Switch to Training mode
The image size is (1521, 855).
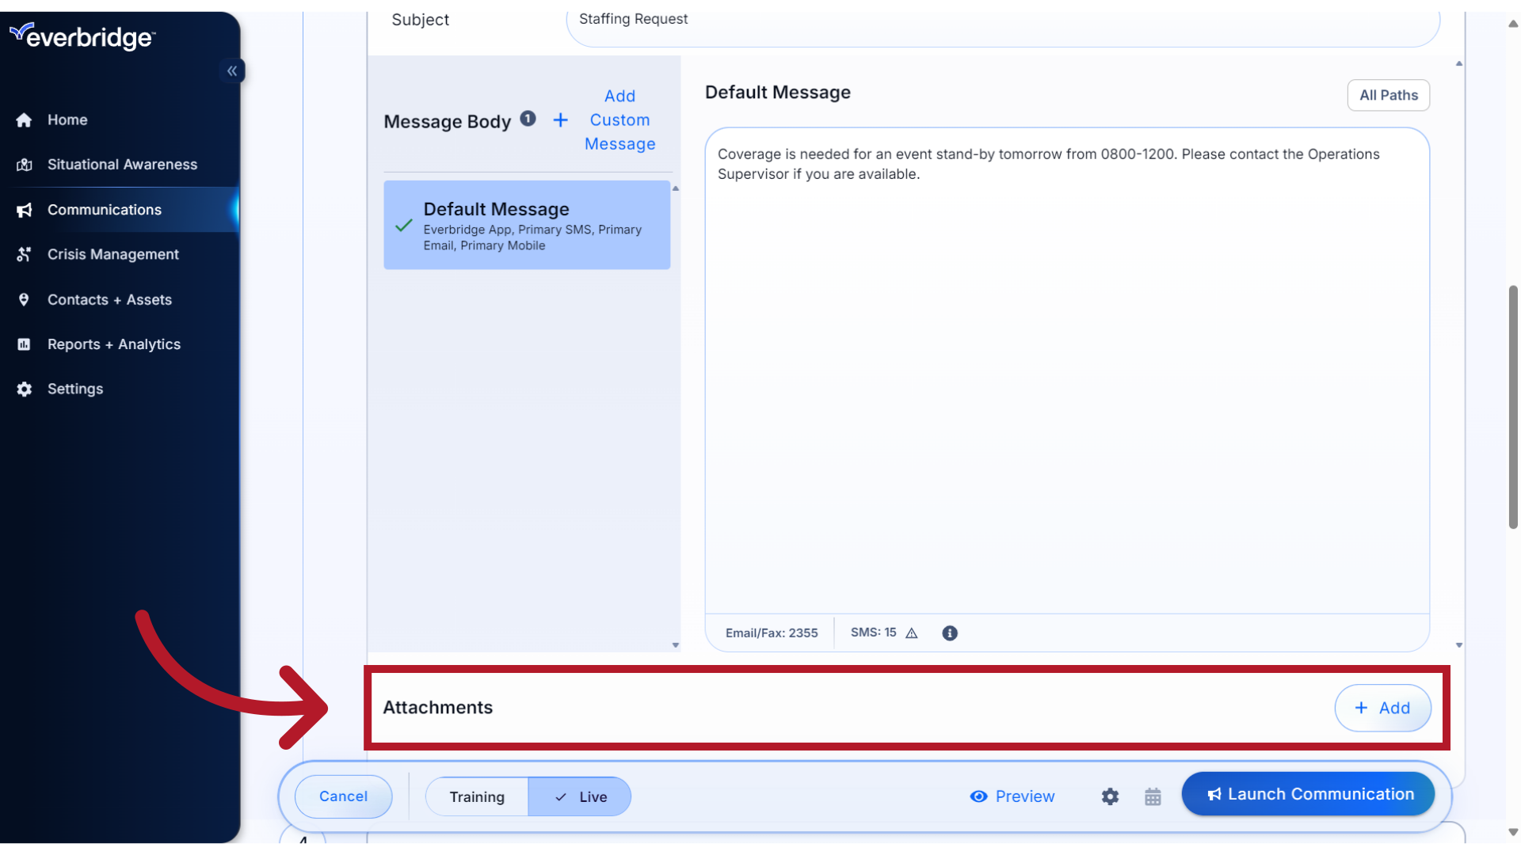[476, 796]
